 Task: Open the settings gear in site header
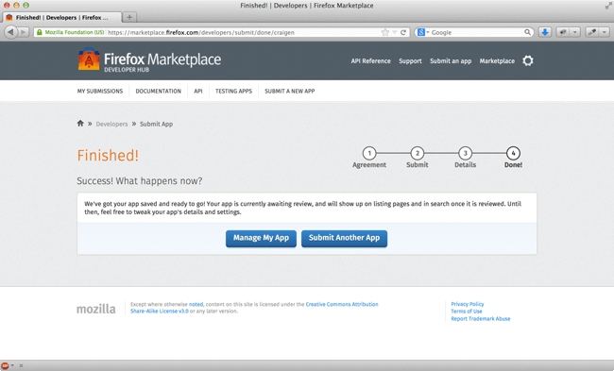528,60
